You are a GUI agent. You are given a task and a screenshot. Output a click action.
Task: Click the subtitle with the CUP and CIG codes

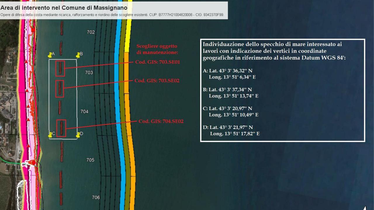point(112,15)
